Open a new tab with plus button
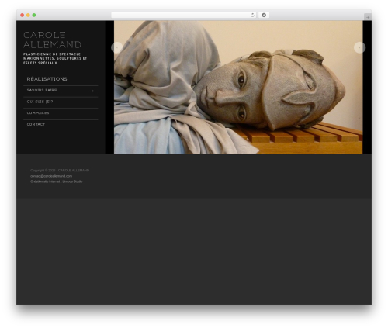 pos(368,17)
